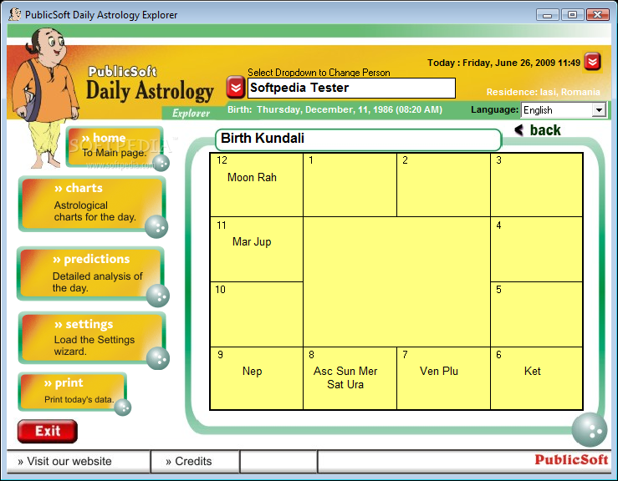This screenshot has height=481, width=618.
Task: Open the Language combo box arrow
Action: coord(599,110)
